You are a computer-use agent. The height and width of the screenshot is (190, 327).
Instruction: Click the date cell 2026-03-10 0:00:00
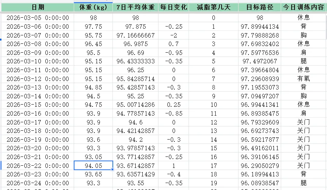[x=38, y=61]
